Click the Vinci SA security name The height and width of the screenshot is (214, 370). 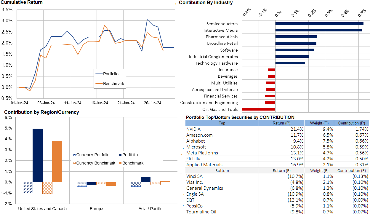point(194,176)
